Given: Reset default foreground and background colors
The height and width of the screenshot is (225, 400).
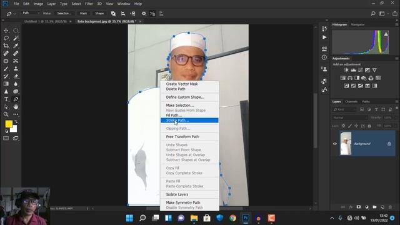Looking at the screenshot, I should pyautogui.click(x=7, y=131).
